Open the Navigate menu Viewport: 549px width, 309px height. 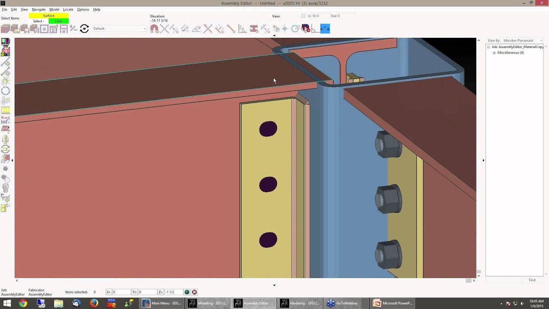click(39, 9)
